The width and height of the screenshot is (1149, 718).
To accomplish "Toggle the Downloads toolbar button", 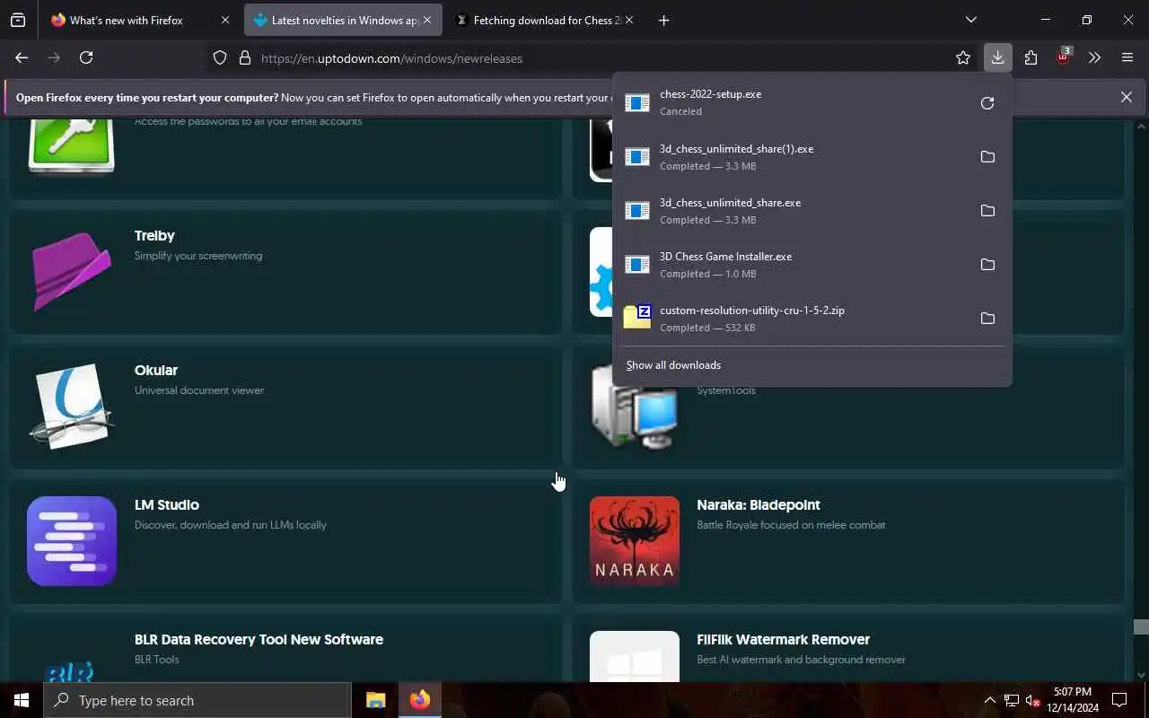I will coord(997,57).
